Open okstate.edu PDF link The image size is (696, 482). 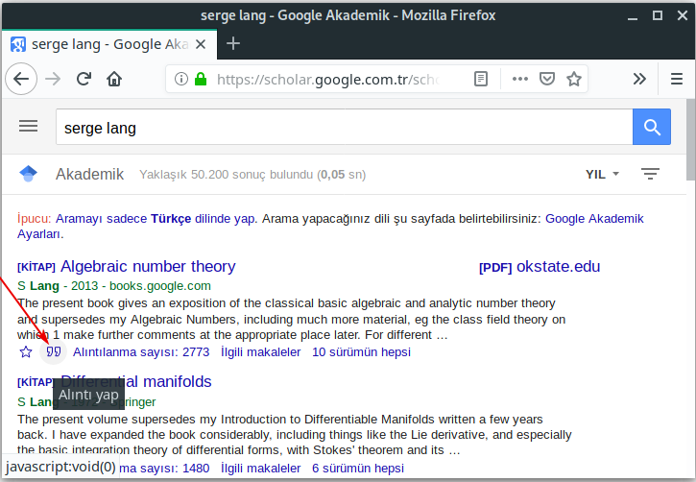[540, 267]
